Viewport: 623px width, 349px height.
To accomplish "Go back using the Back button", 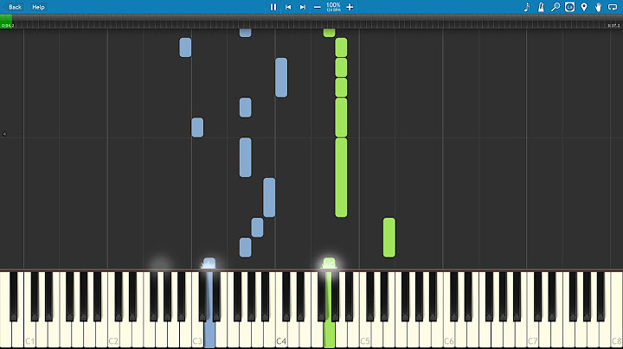I will 13,7.
